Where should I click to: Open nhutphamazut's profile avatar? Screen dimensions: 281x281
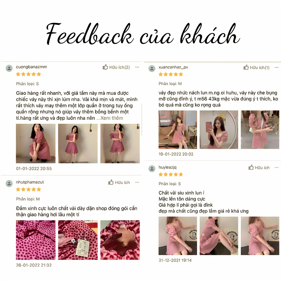(9, 184)
